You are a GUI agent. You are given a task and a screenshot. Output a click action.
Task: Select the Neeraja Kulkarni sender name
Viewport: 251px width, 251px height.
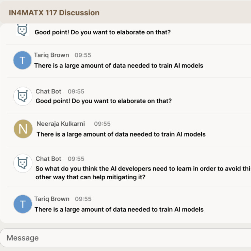(x=61, y=124)
